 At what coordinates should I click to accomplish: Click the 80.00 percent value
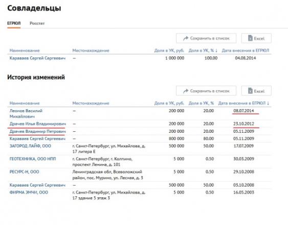tap(209, 138)
